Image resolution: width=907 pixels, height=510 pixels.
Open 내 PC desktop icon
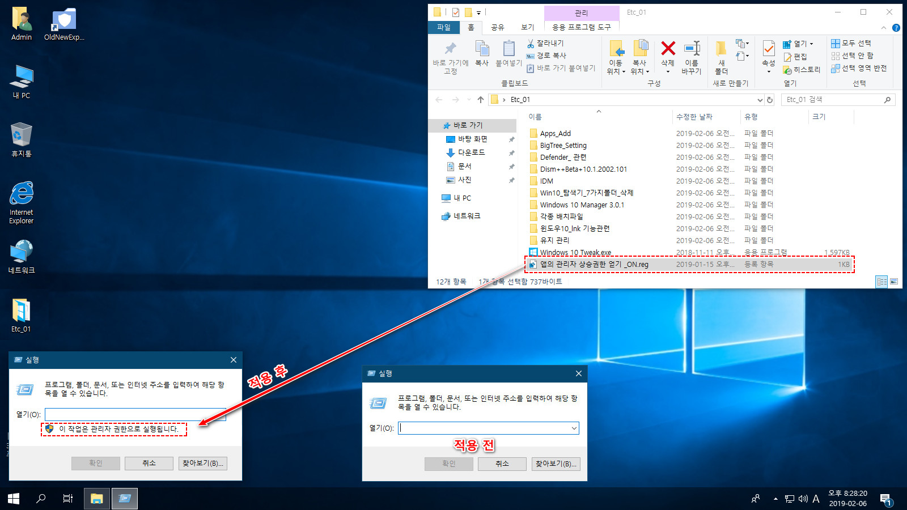click(x=22, y=82)
